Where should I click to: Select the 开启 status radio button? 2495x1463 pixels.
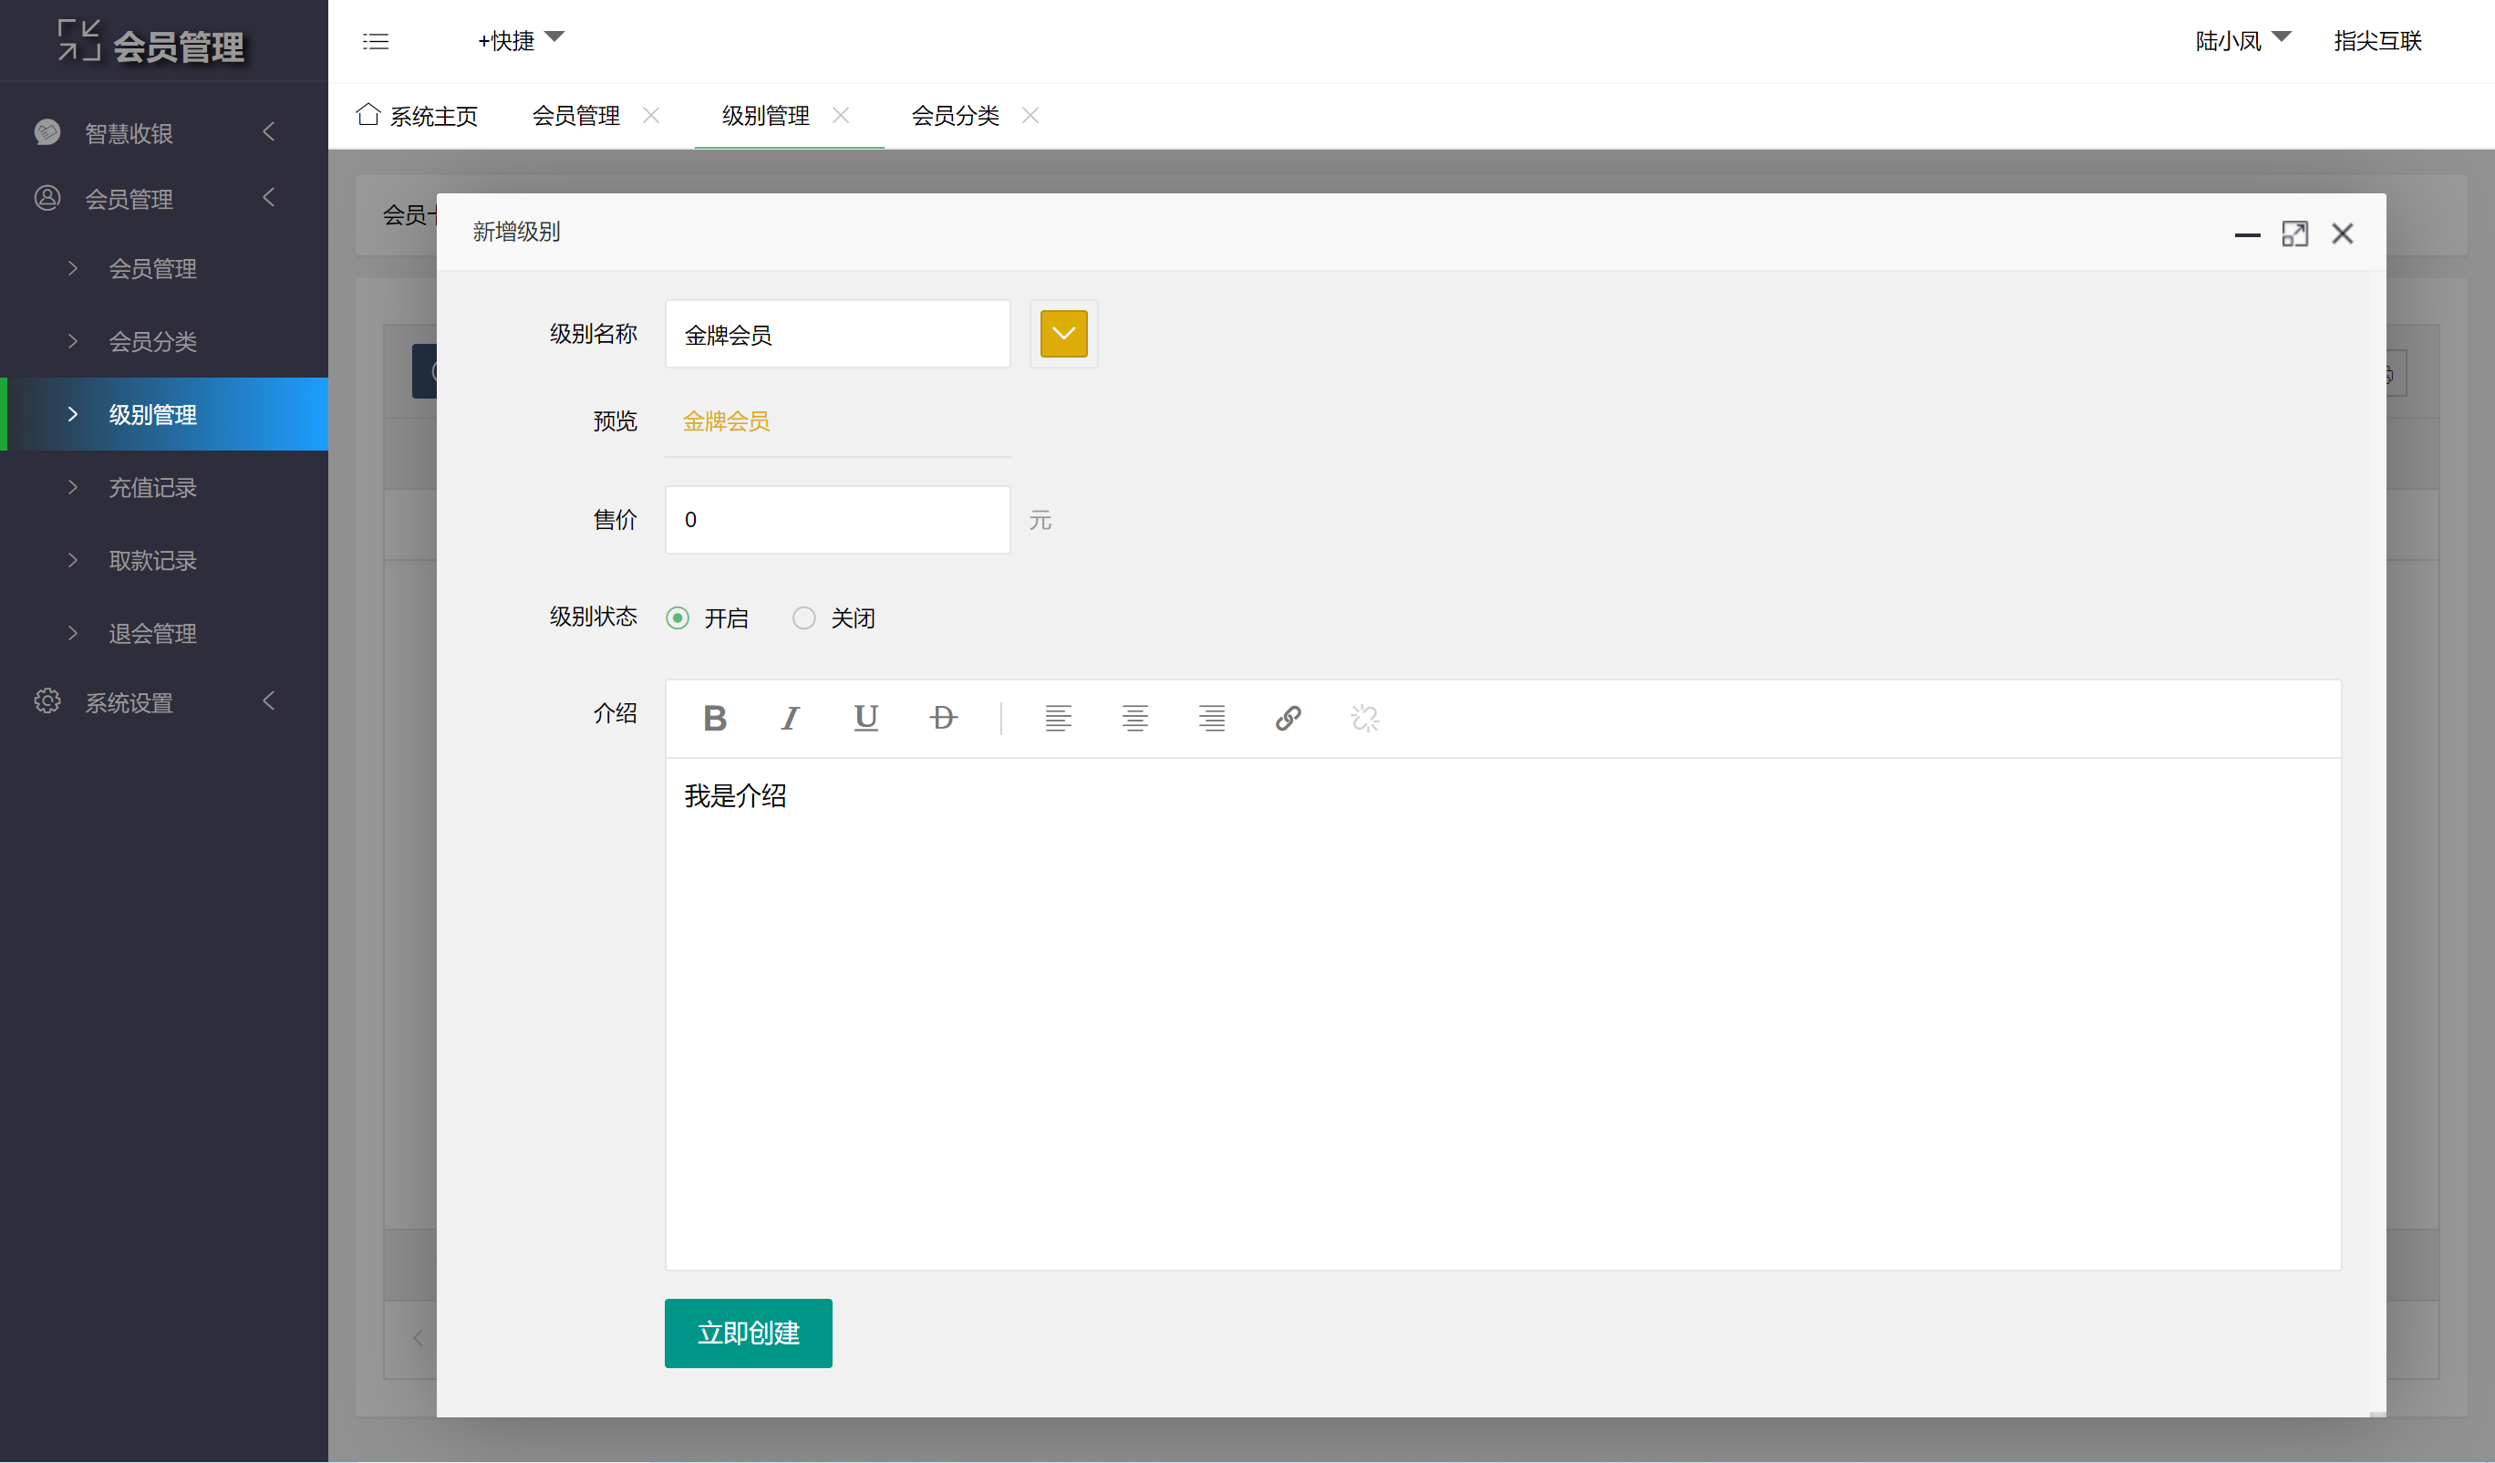(678, 618)
